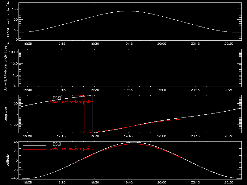Image resolution: width=247 pixels, height=185 pixels.
Task: Click "100" tick on Sun-HESSI-Earth angle axis
Action: (x=15, y=19)
